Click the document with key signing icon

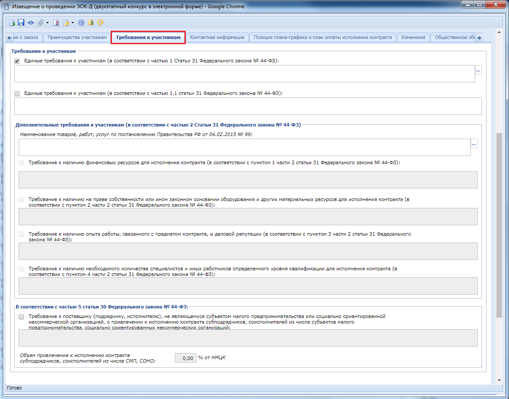66,23
